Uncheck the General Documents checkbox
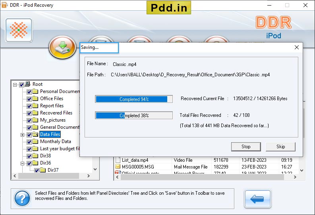This screenshot has width=315, height=215. coord(29,128)
